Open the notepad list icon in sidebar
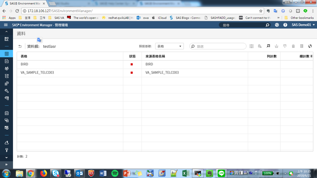 tap(6, 113)
